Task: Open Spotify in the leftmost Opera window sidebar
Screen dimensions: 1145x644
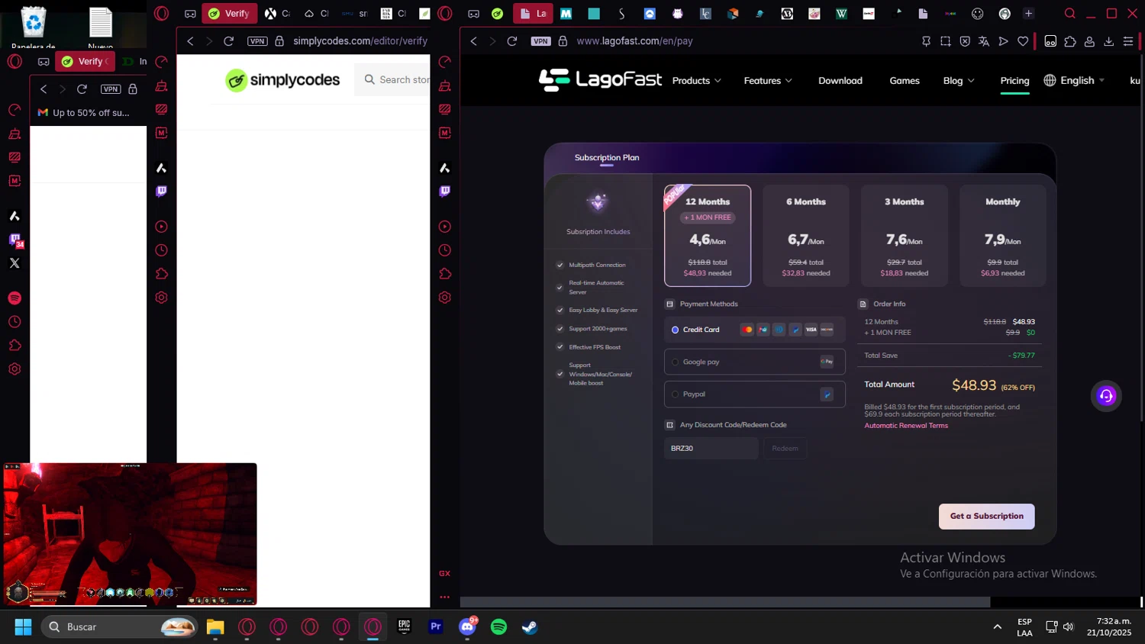Action: [x=15, y=298]
